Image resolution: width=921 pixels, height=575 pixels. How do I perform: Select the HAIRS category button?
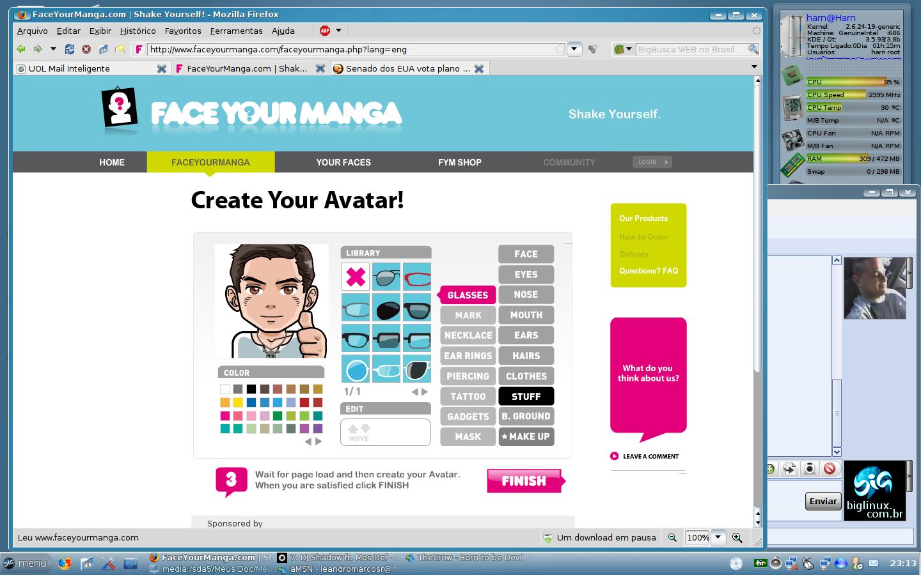coord(526,356)
